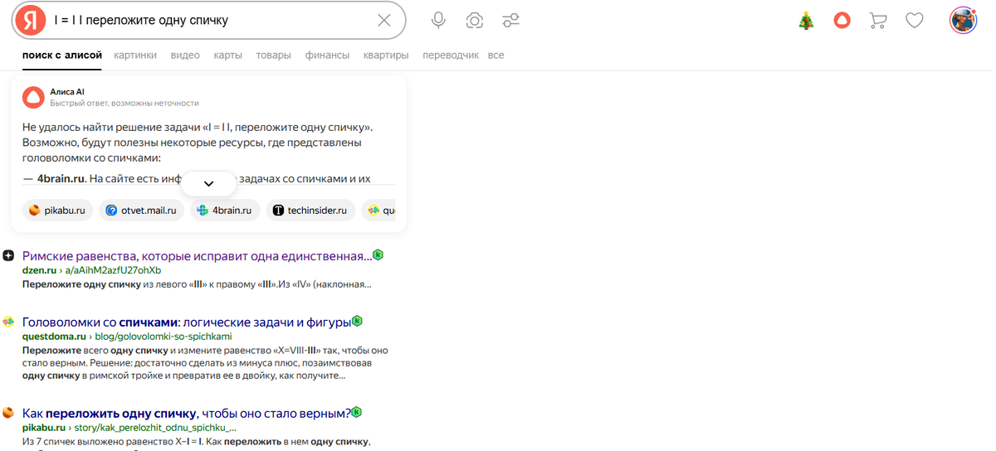Switch to 'карты' tab
This screenshot has width=996, height=451.
[227, 56]
